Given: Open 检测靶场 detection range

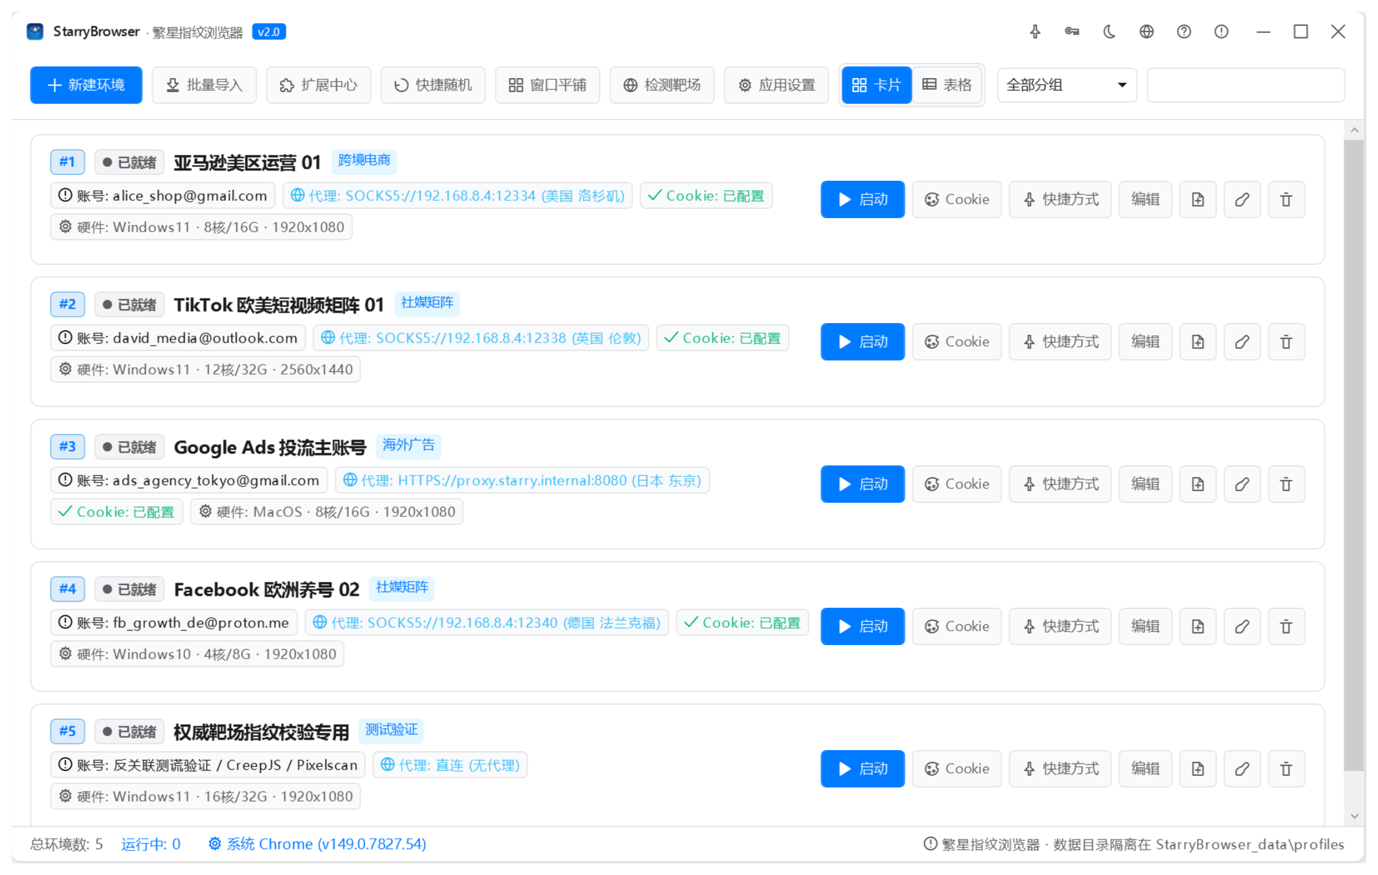Looking at the screenshot, I should (662, 85).
